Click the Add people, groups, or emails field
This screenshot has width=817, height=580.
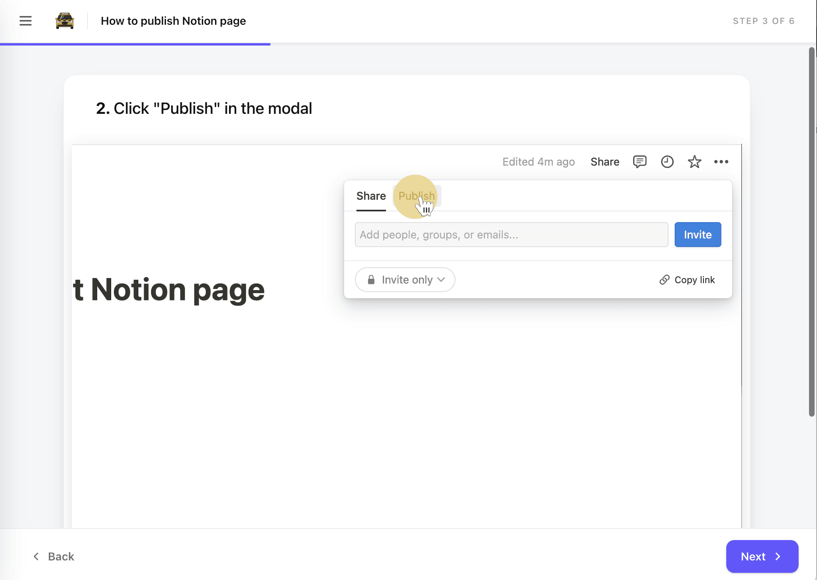(x=511, y=235)
